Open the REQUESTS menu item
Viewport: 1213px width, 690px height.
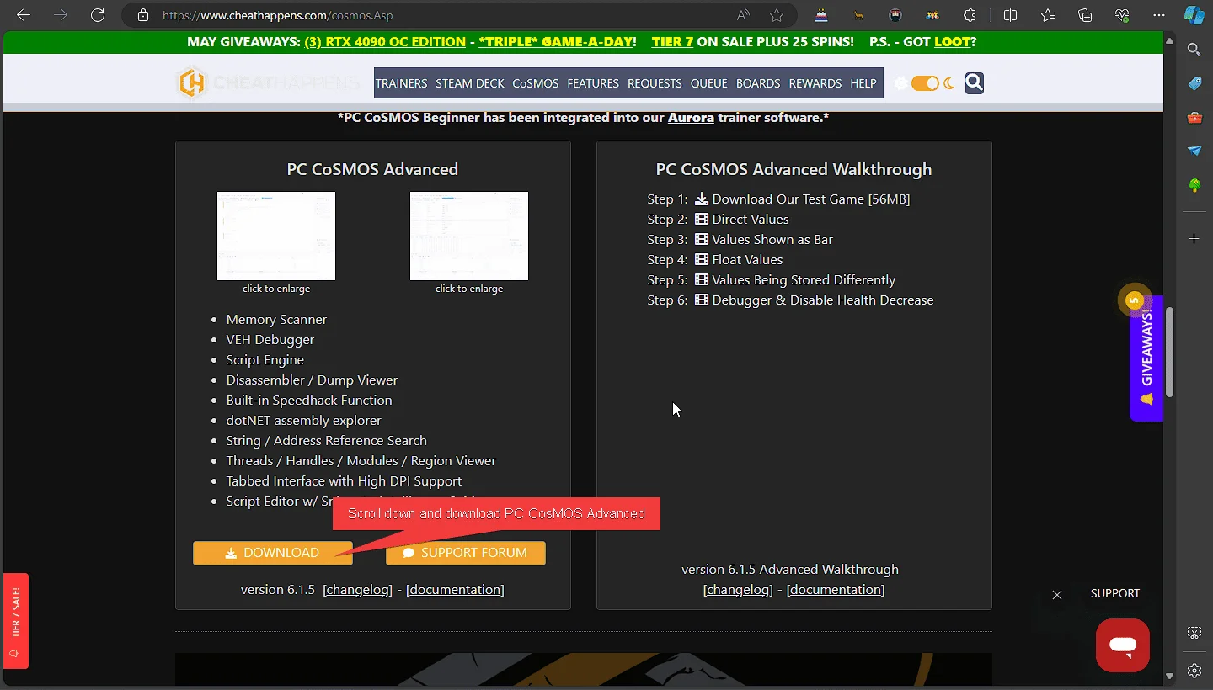tap(655, 83)
